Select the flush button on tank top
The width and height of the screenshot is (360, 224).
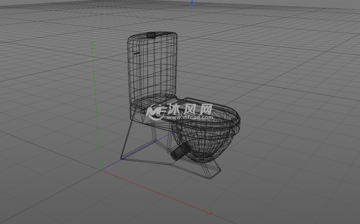(151, 34)
